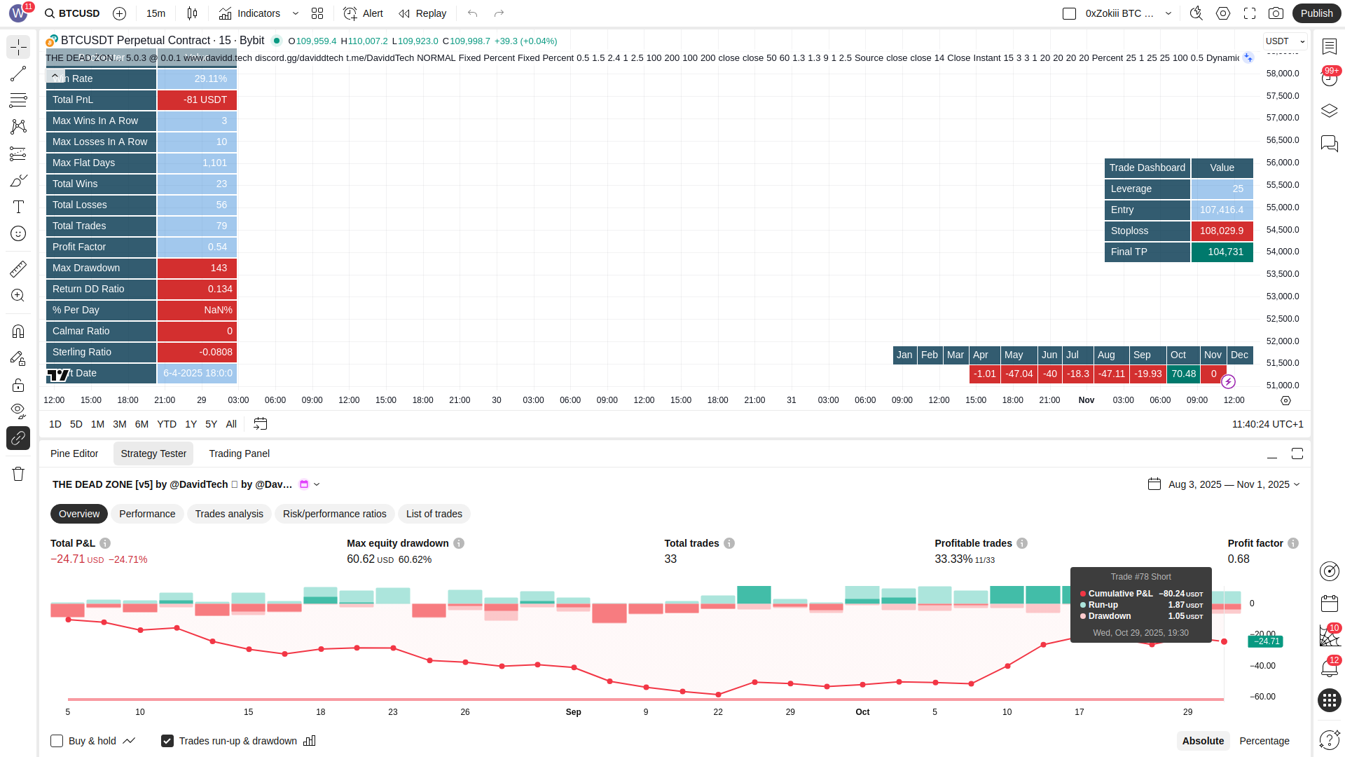
Task: Open the List of trades tab
Action: click(x=434, y=514)
